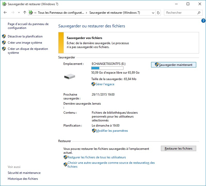Click the window title bar app icon
Screen dimensions: 206x186
(x=4, y=4)
